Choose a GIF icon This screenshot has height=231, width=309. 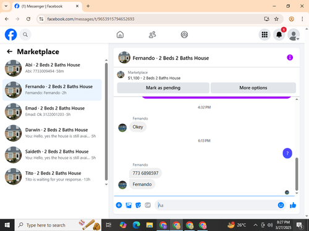(148, 205)
